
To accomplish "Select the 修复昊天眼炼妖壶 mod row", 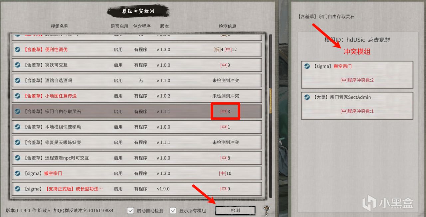I will coord(137,142).
